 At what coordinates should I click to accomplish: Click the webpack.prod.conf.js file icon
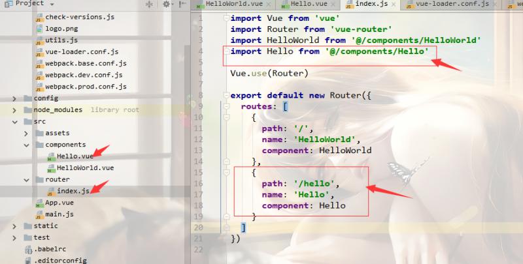(x=40, y=87)
